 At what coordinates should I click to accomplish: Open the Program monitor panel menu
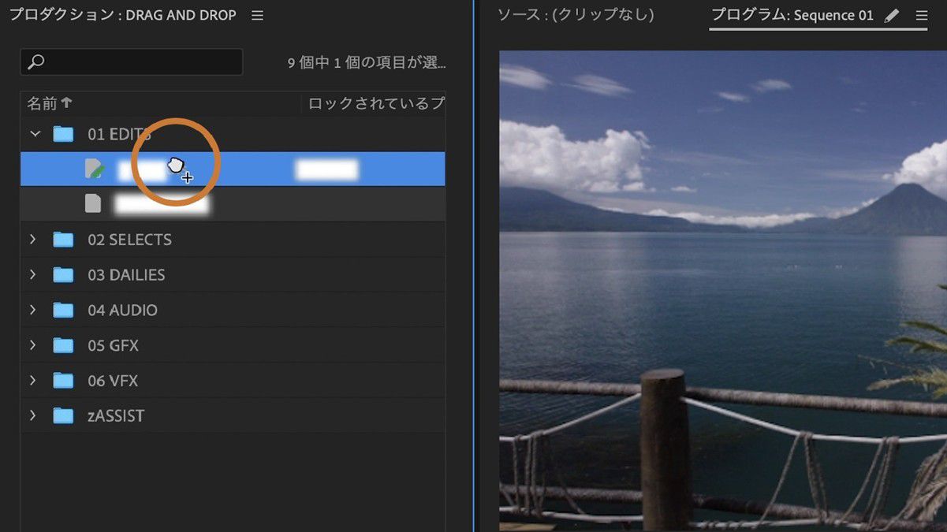921,16
